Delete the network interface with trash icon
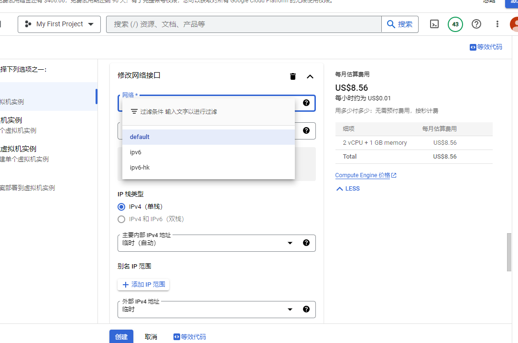The width and height of the screenshot is (518, 343). (x=293, y=76)
